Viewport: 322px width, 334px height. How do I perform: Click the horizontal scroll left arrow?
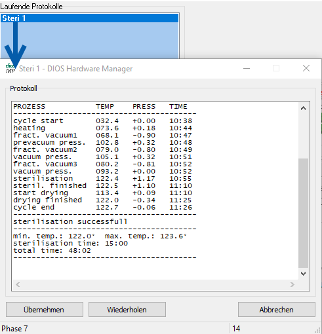[x=18, y=284]
